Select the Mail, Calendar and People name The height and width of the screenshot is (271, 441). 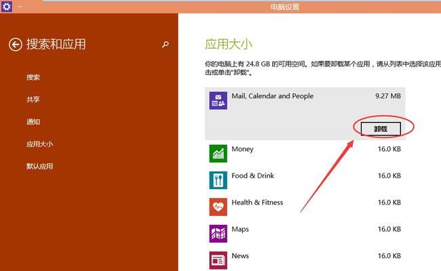coord(272,96)
